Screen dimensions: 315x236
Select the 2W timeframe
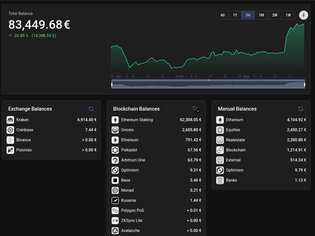pos(275,15)
